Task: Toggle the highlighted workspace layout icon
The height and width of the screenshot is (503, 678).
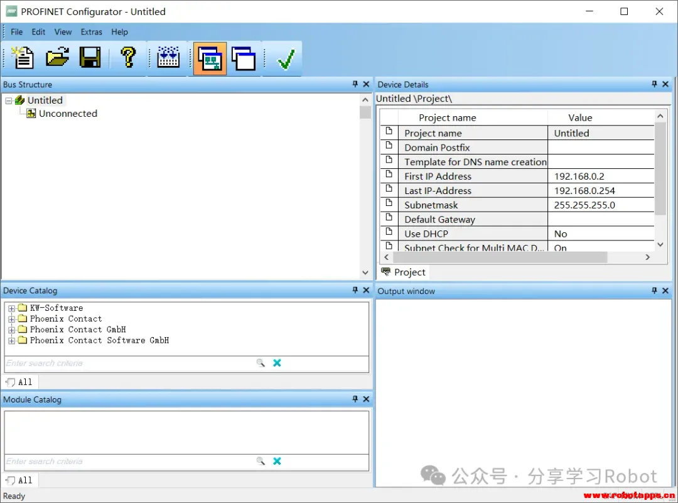Action: (x=210, y=58)
